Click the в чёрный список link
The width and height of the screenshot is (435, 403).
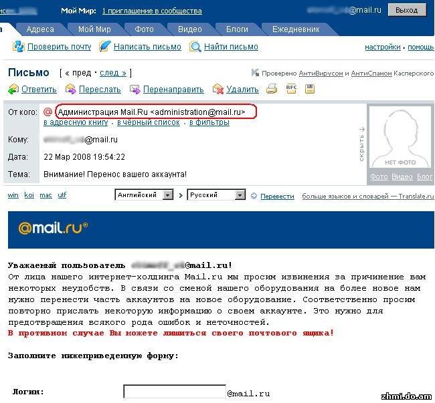(149, 122)
